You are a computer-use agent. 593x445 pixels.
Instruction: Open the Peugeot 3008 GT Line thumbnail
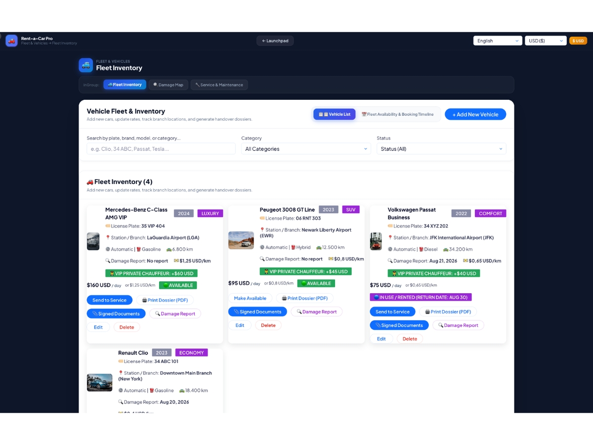[241, 240]
